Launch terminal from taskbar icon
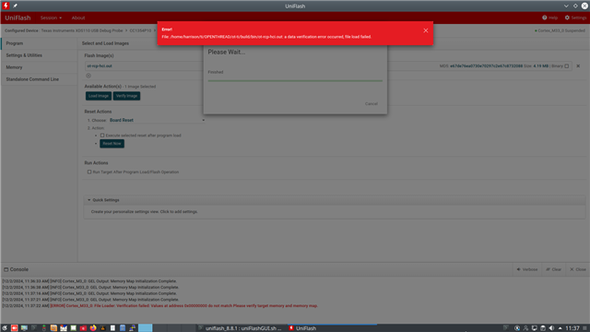 [34, 328]
